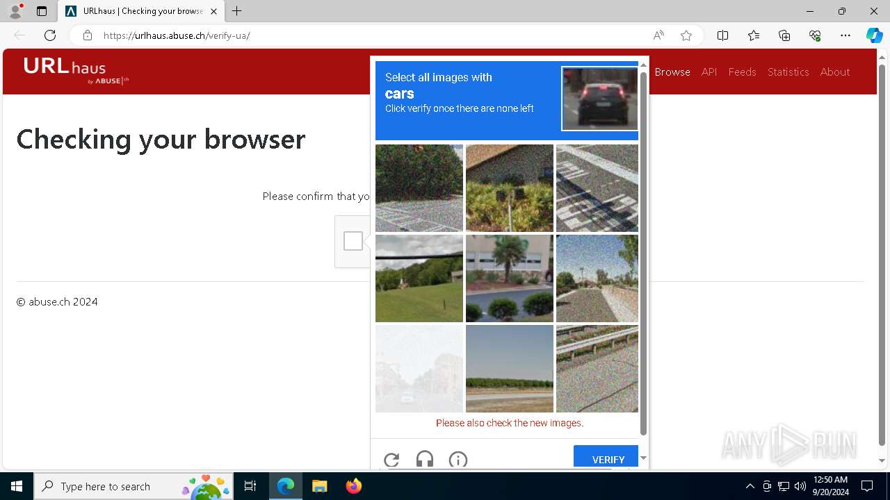This screenshot has height=500, width=890.
Task: Open the volume control tray icon
Action: pyautogui.click(x=800, y=486)
